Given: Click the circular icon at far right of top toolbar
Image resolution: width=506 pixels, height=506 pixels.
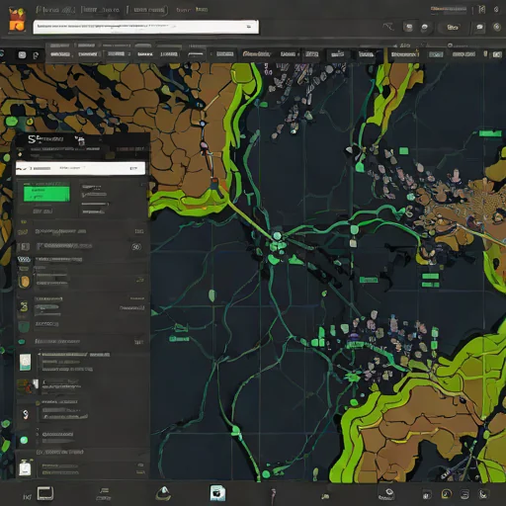Looking at the screenshot, I should click(x=497, y=27).
